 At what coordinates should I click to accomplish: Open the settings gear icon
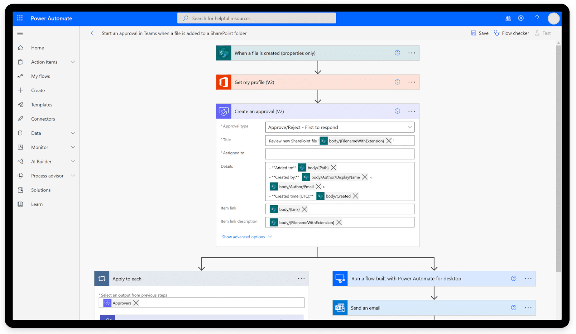(x=521, y=18)
